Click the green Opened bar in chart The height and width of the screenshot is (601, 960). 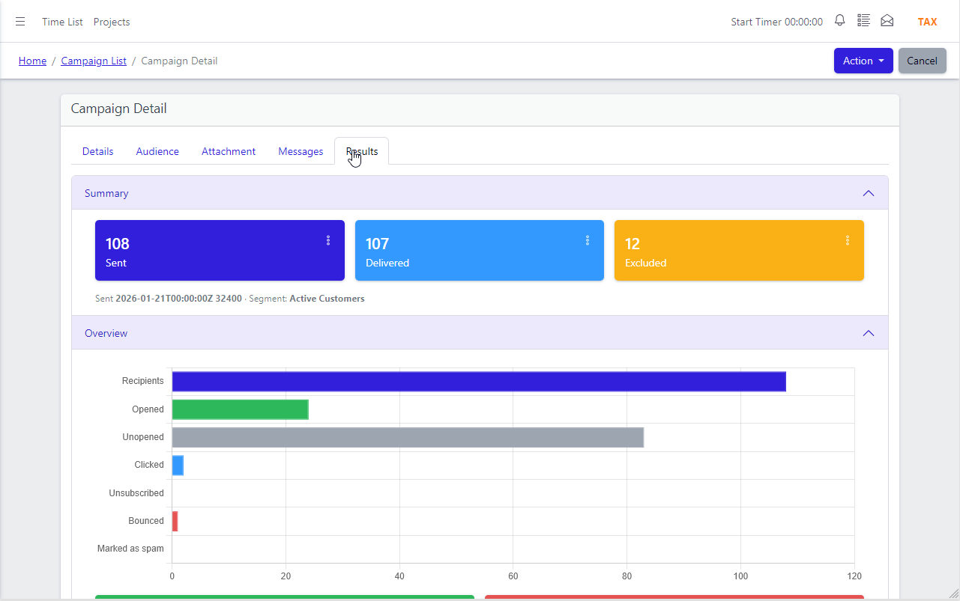(240, 409)
